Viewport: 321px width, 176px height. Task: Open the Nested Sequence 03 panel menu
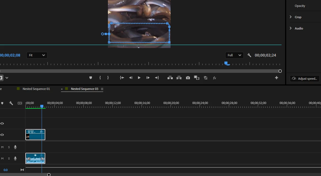[x=102, y=89]
